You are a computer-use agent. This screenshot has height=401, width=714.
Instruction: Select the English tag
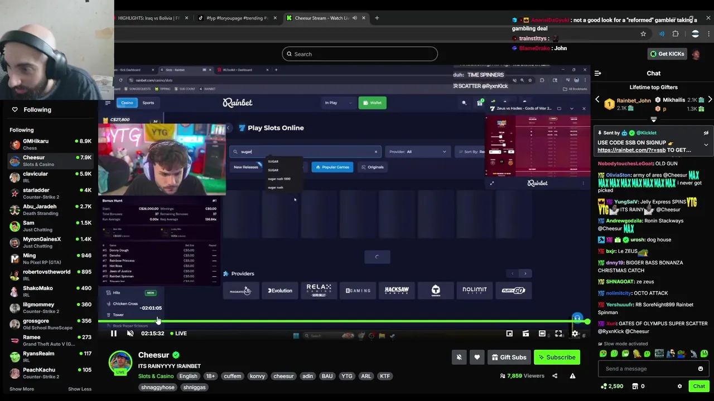[x=188, y=376]
